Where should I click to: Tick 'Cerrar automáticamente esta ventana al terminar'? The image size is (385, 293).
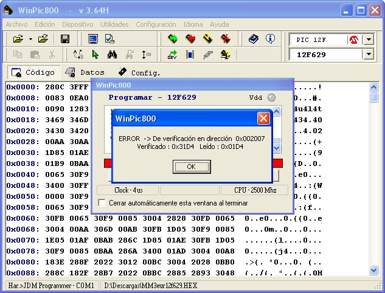[102, 203]
